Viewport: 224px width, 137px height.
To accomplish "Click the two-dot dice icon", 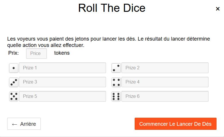I will point(116,68).
